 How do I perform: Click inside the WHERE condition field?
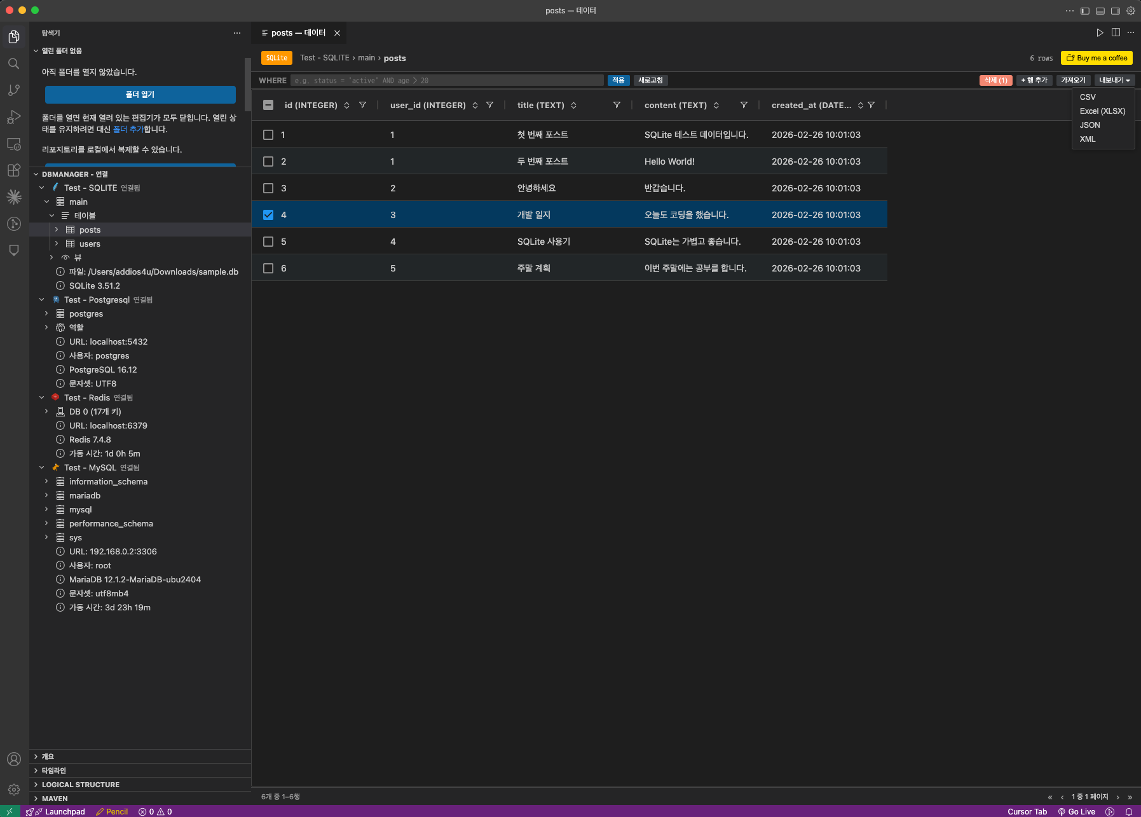pyautogui.click(x=445, y=80)
